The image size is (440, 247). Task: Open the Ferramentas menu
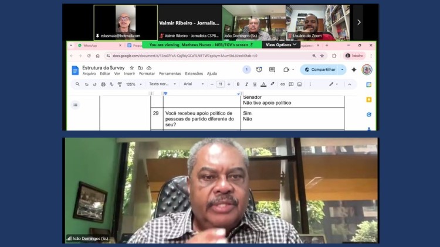coord(170,74)
